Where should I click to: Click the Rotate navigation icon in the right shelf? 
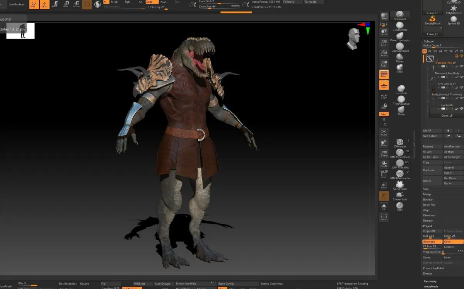[x=384, y=164]
